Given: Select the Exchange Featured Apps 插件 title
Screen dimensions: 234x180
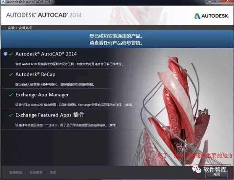Looking at the screenshot, I should [x=50, y=115].
